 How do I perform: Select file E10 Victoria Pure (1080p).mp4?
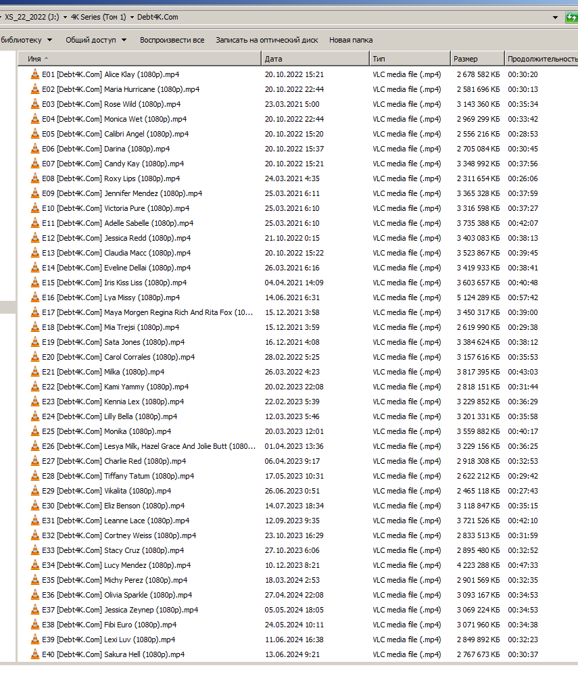(x=116, y=208)
